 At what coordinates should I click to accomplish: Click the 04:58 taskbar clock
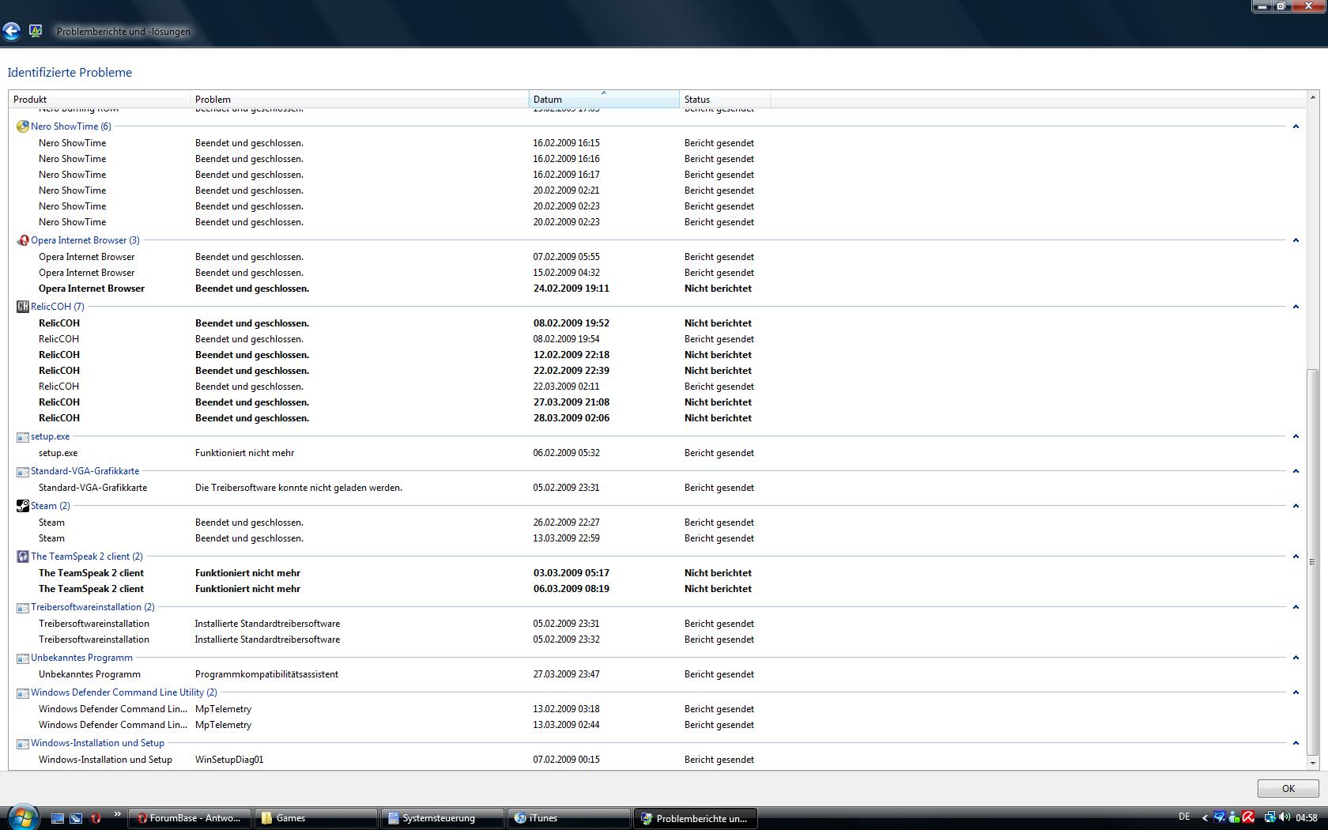point(1307,817)
